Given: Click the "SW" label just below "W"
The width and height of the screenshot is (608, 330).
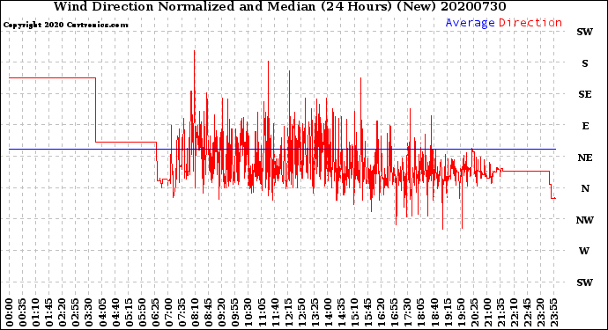Looking at the screenshot, I should (585, 282).
